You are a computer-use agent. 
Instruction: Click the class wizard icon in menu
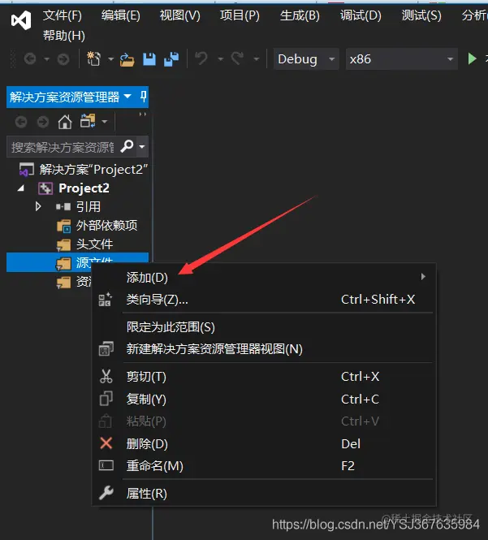click(x=106, y=300)
